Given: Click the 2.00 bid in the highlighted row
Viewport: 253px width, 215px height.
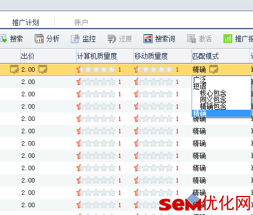Looking at the screenshot, I should (x=28, y=69).
